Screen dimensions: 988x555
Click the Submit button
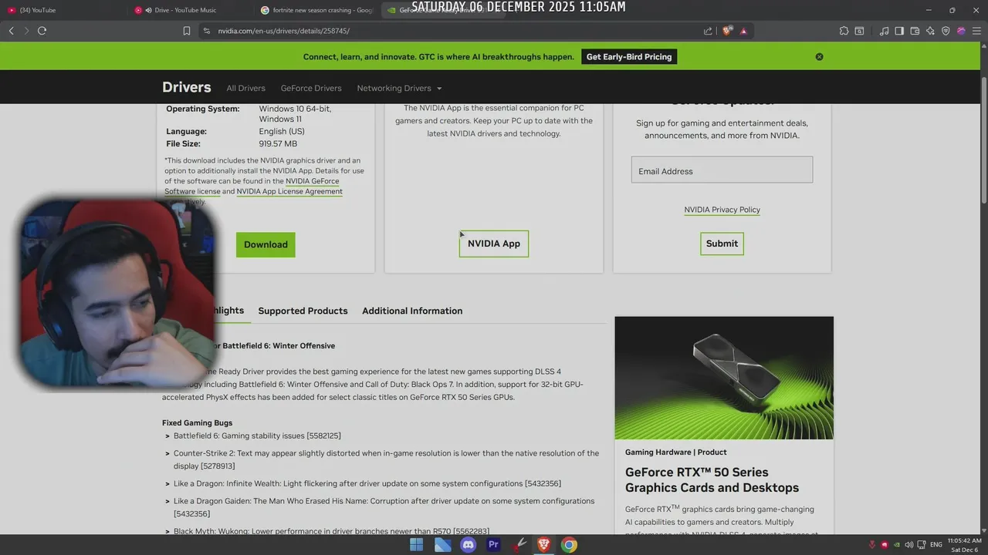[722, 244]
